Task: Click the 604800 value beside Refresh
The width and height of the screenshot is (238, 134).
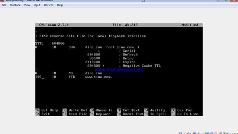Action: (94, 55)
